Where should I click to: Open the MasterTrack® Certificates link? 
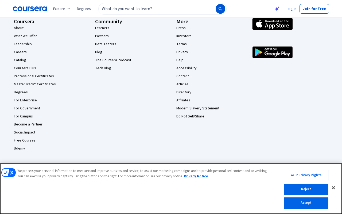(35, 84)
